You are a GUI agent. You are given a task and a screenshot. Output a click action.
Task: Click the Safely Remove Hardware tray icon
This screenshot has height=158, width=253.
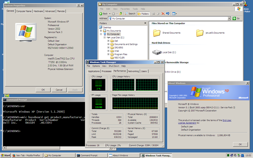coord(239,155)
